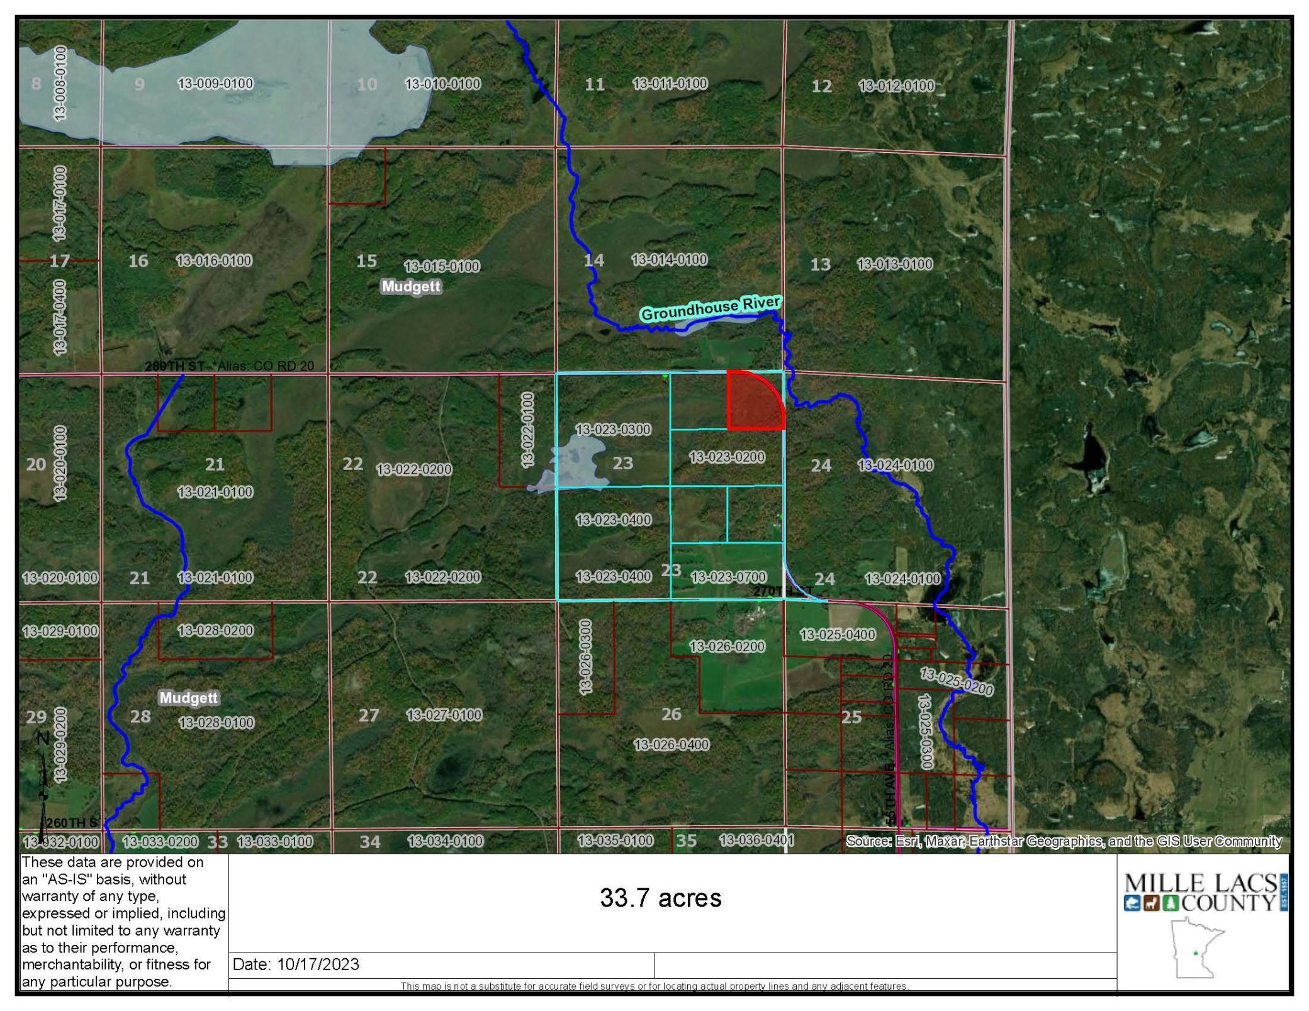The width and height of the screenshot is (1309, 1011).
Task: Click the Mudgett label in section 15
Action: pyautogui.click(x=412, y=287)
